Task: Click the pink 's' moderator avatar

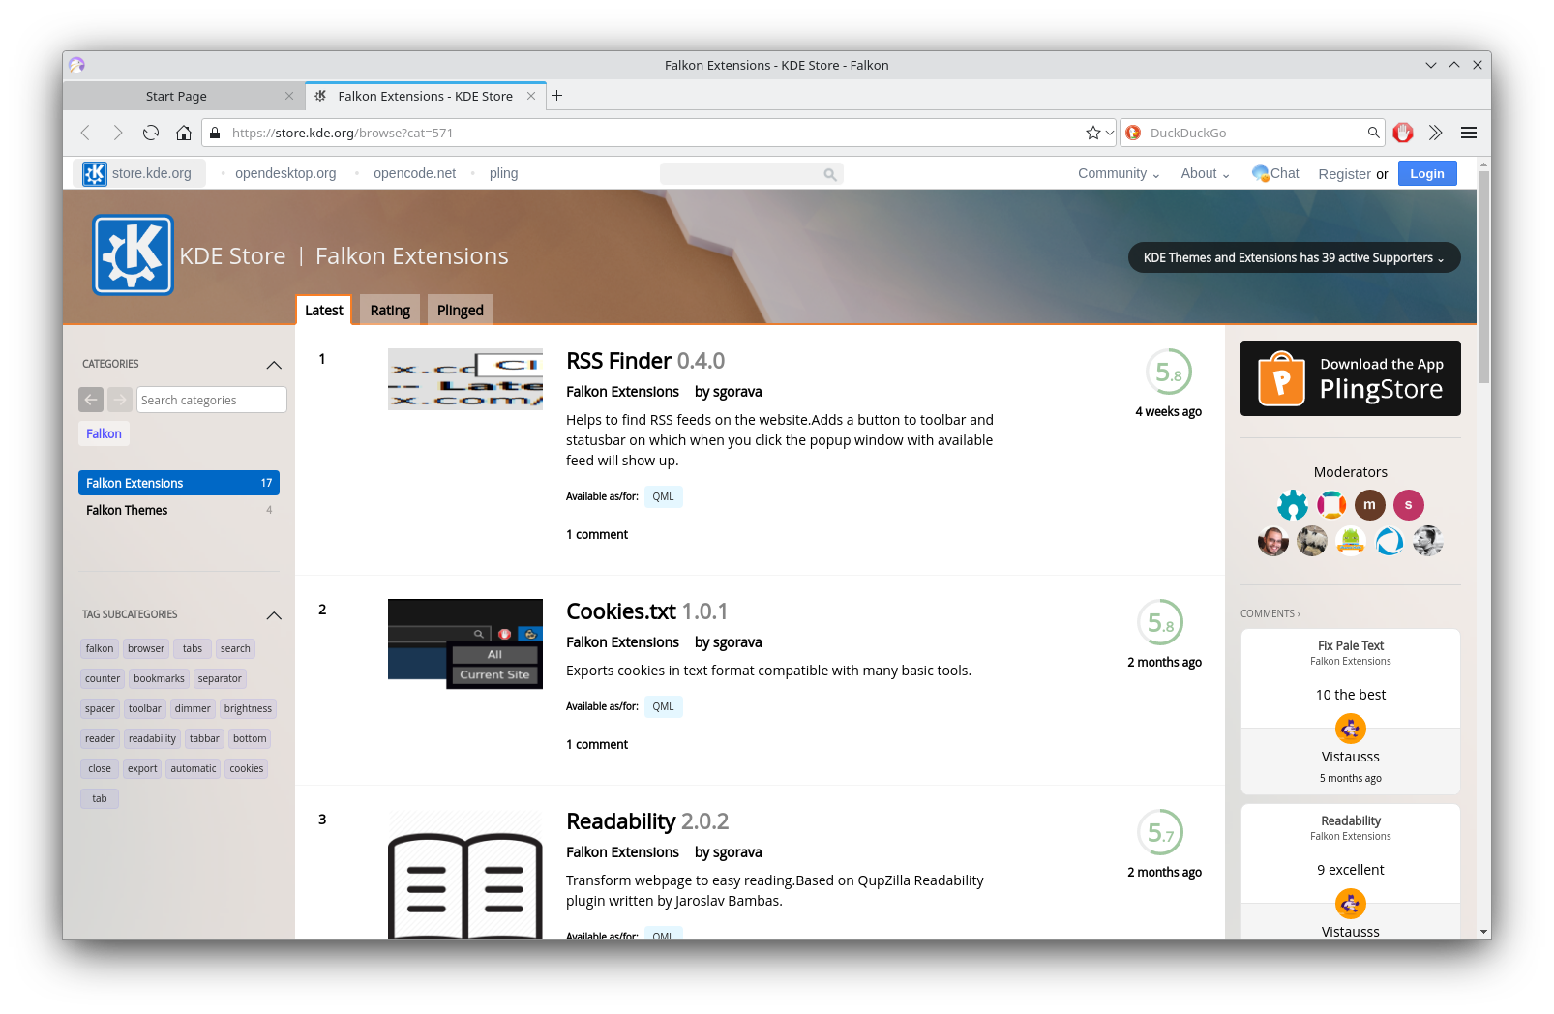Action: (1409, 505)
